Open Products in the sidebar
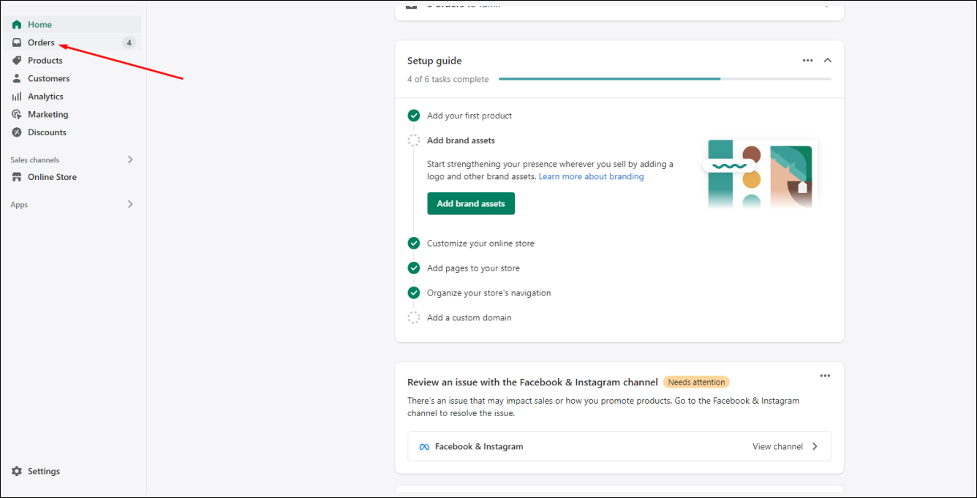977x498 pixels. point(72,61)
